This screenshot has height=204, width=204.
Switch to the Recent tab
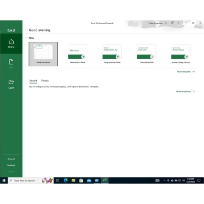click(33, 81)
